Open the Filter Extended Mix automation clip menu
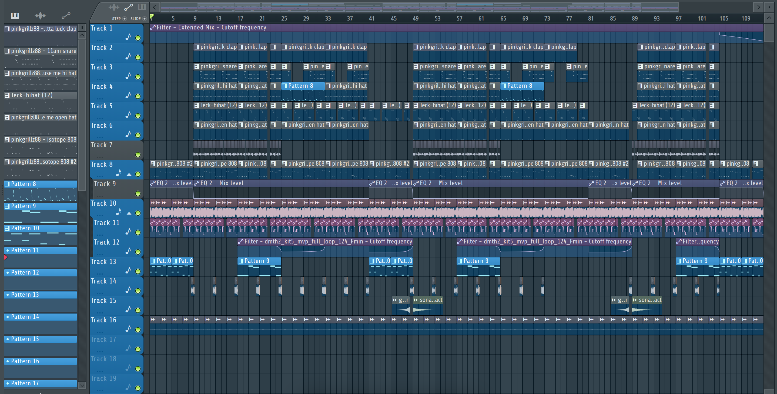The height and width of the screenshot is (394, 777). click(x=153, y=28)
